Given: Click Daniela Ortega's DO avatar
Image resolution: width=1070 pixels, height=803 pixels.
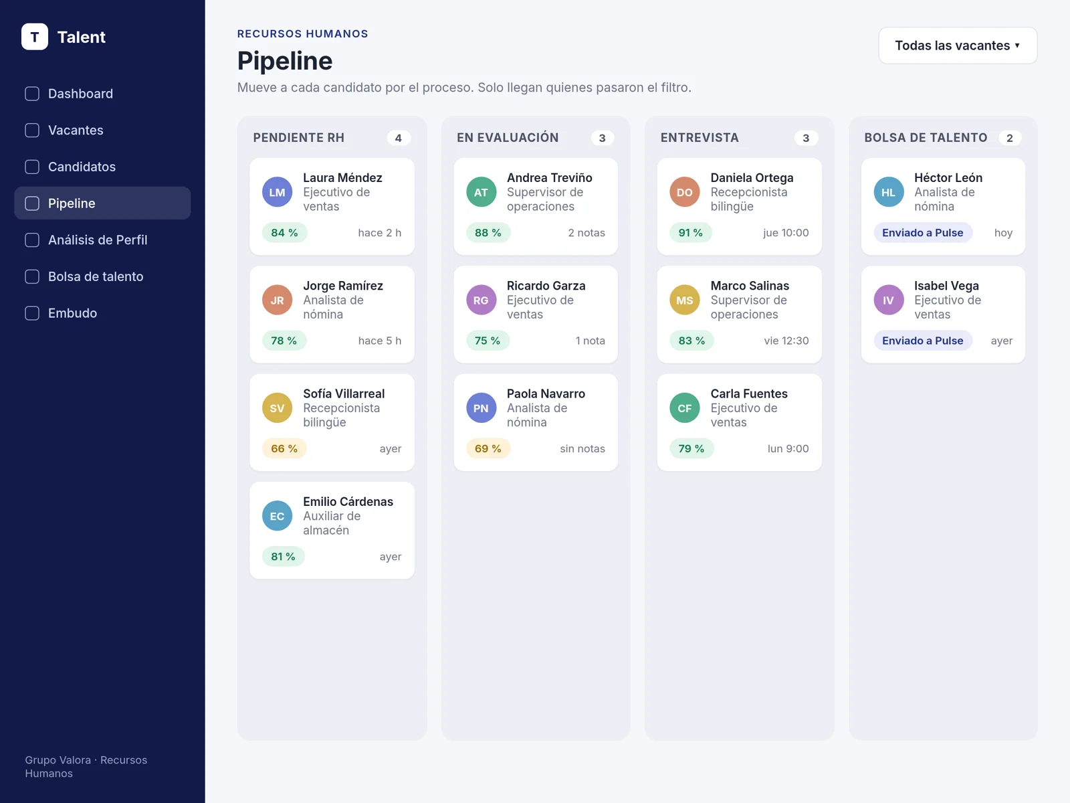Looking at the screenshot, I should [685, 192].
